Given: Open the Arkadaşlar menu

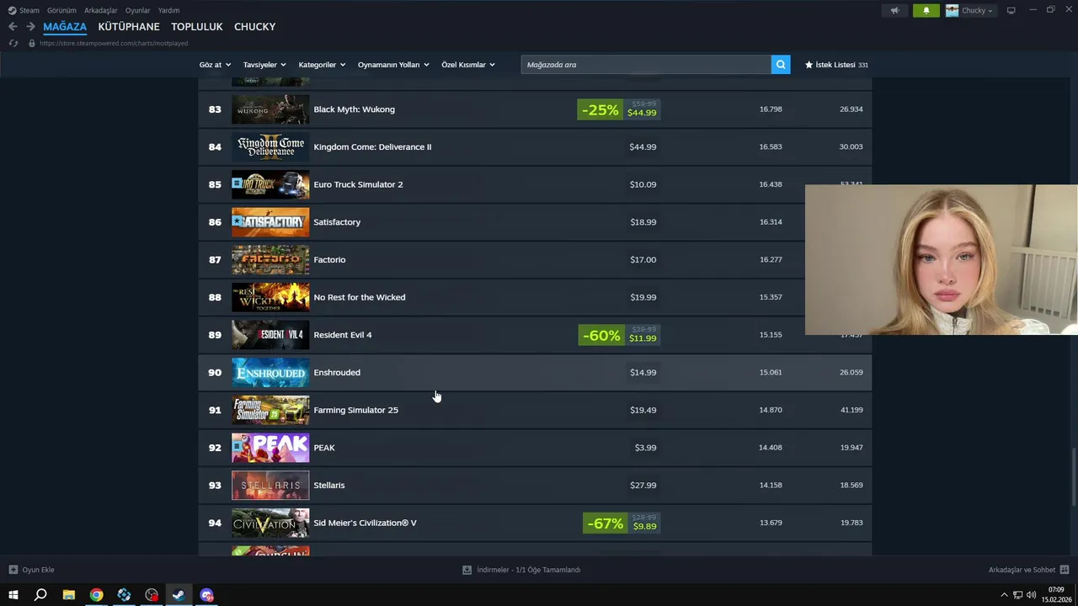Looking at the screenshot, I should (x=101, y=10).
